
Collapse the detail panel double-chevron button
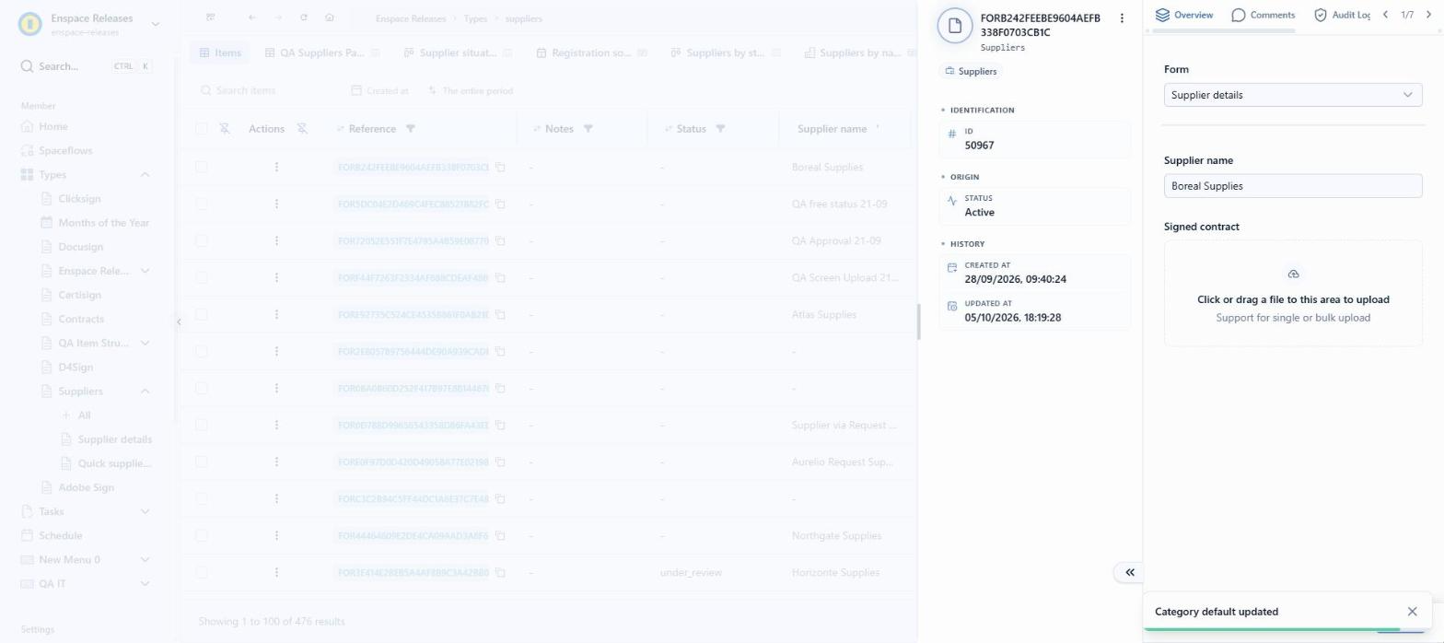pyautogui.click(x=1129, y=572)
